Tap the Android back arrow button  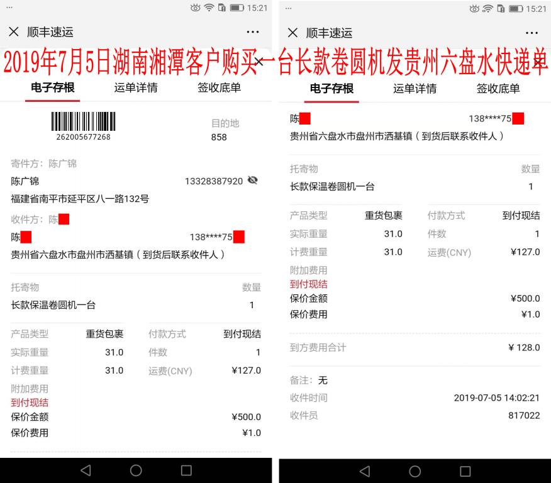pyautogui.click(x=86, y=470)
